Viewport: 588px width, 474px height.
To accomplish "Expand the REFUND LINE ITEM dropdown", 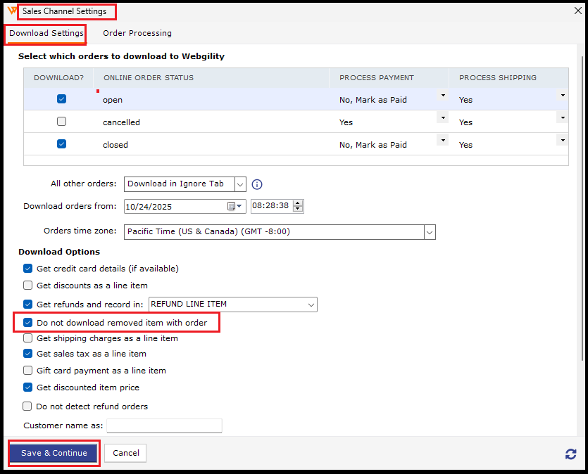I will [311, 305].
